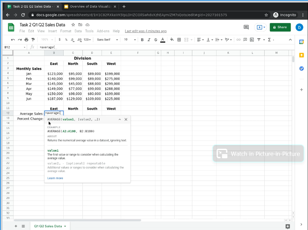Star the spreadsheet document
This screenshot has width=308, height=230.
pyautogui.click(x=73, y=25)
